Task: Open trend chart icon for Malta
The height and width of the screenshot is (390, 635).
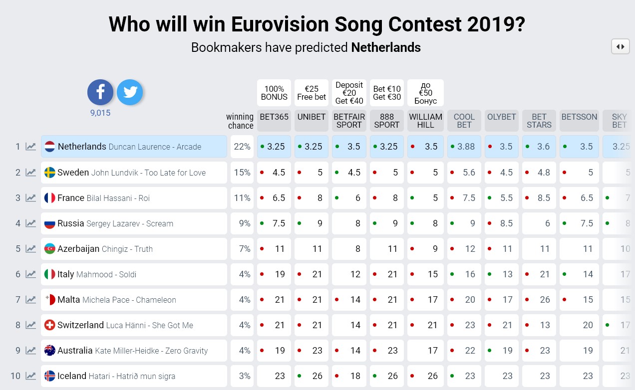Action: click(31, 300)
